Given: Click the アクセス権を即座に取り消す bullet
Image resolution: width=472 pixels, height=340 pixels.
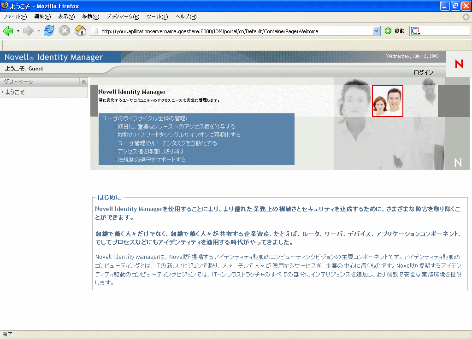Looking at the screenshot, I should (151, 152).
